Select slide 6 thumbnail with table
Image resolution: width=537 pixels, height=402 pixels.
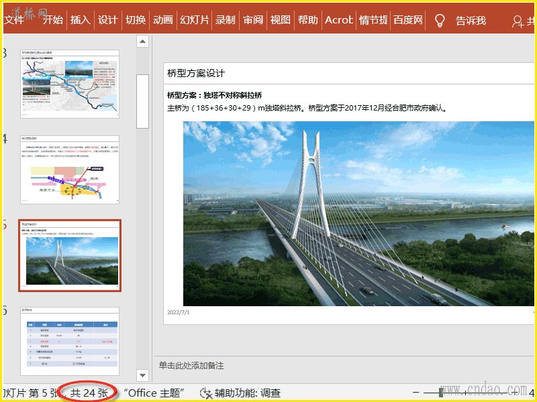tap(70, 341)
